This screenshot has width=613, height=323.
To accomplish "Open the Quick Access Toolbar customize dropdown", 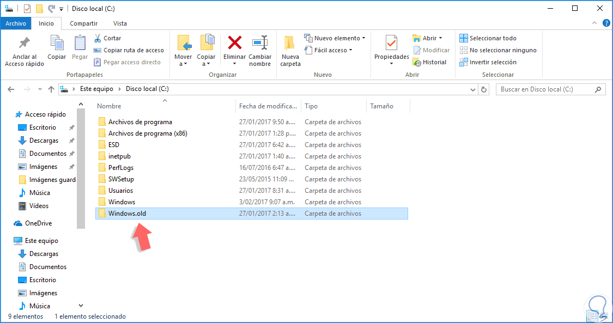I will click(62, 9).
